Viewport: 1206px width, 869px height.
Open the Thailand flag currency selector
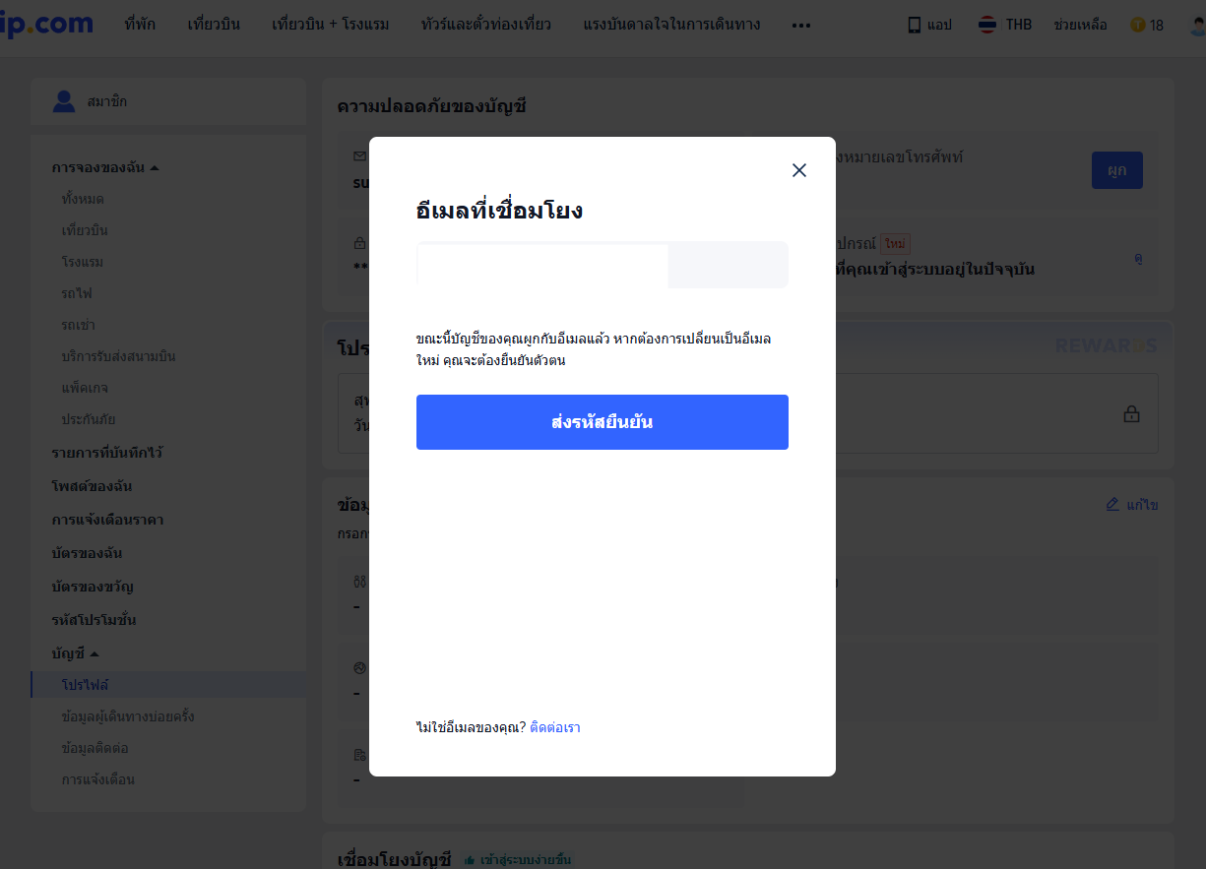[987, 25]
